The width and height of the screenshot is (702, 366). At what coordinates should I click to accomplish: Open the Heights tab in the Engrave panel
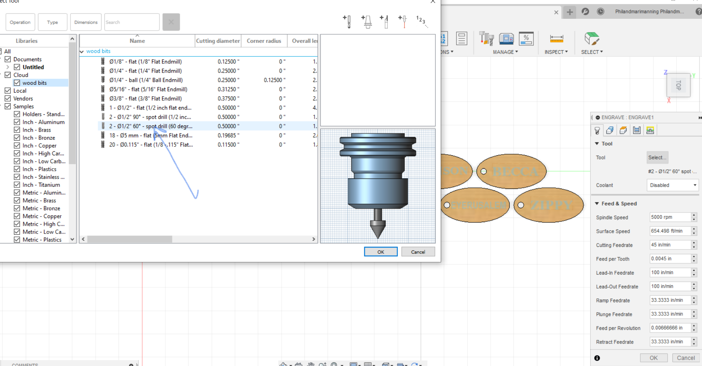(623, 130)
